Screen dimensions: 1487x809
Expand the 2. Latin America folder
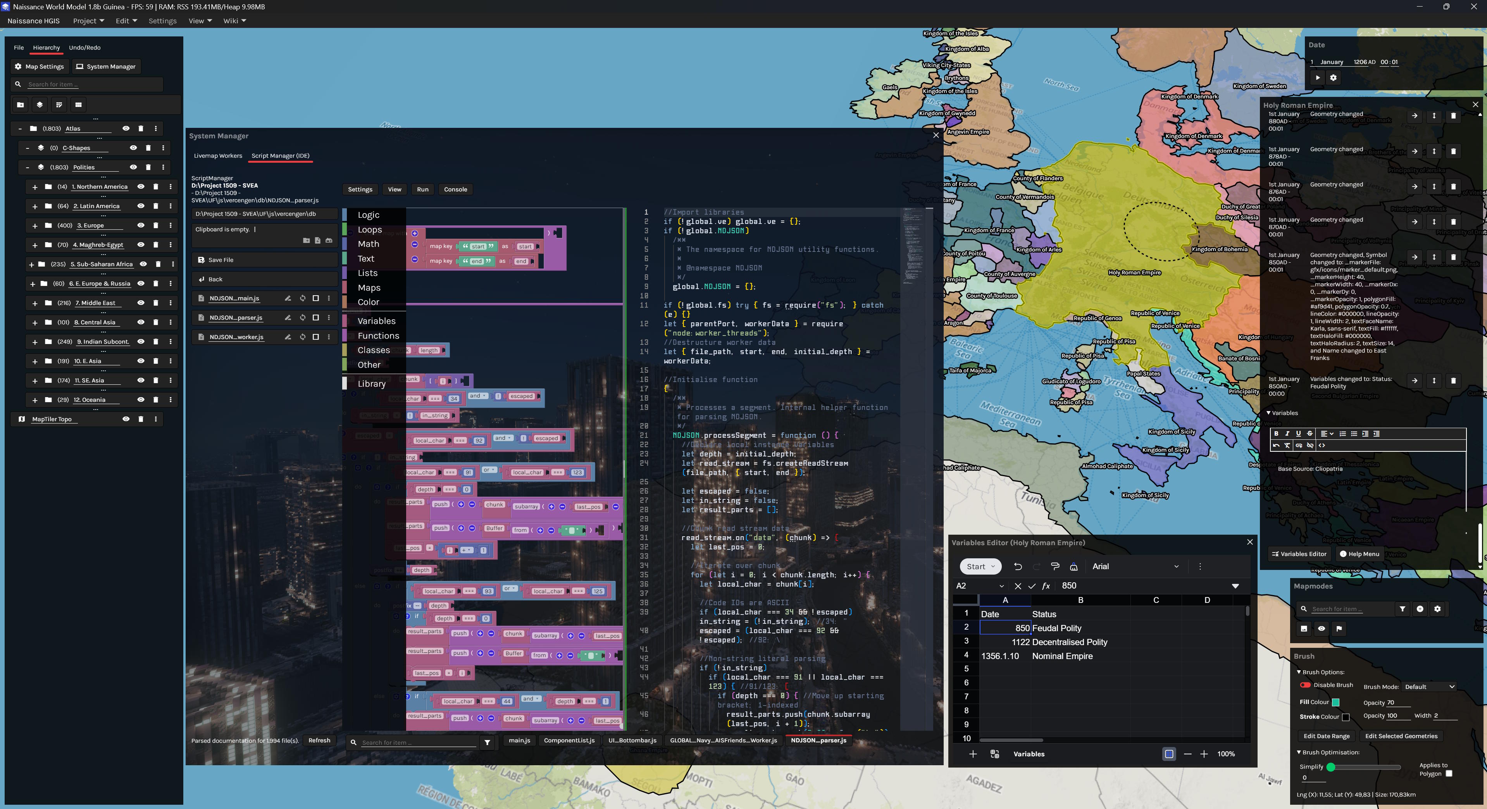[x=34, y=207]
